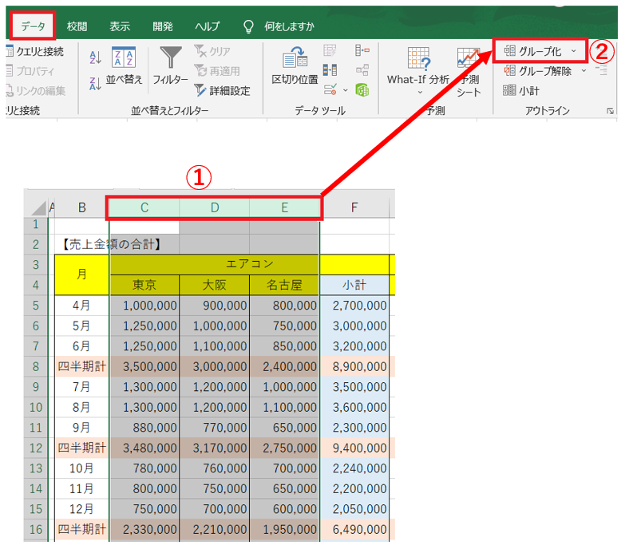Click グループ解除 button
Image resolution: width=621 pixels, height=545 pixels.
[x=537, y=71]
